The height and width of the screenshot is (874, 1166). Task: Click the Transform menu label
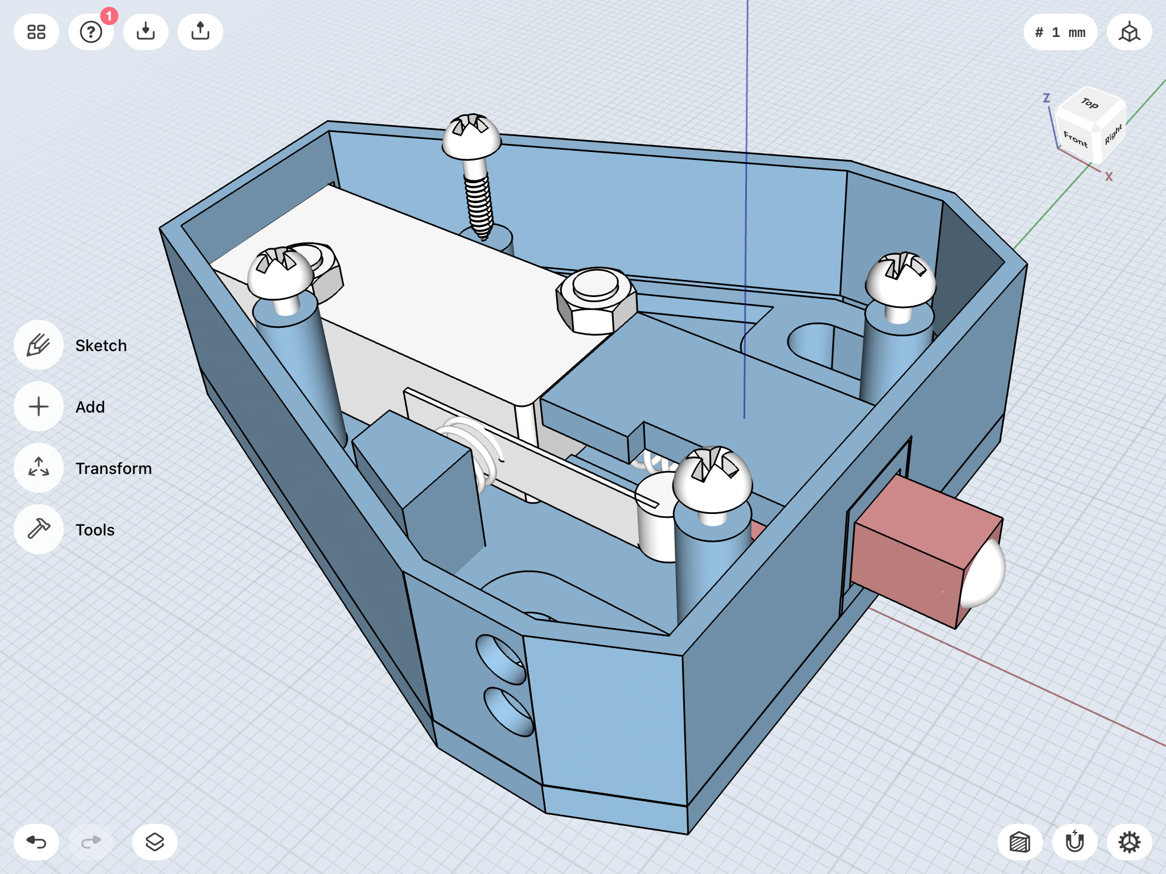[114, 468]
